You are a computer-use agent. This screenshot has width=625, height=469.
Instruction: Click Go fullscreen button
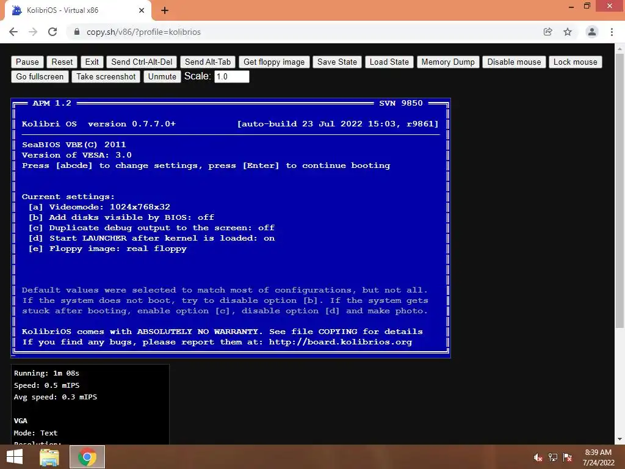(x=40, y=76)
